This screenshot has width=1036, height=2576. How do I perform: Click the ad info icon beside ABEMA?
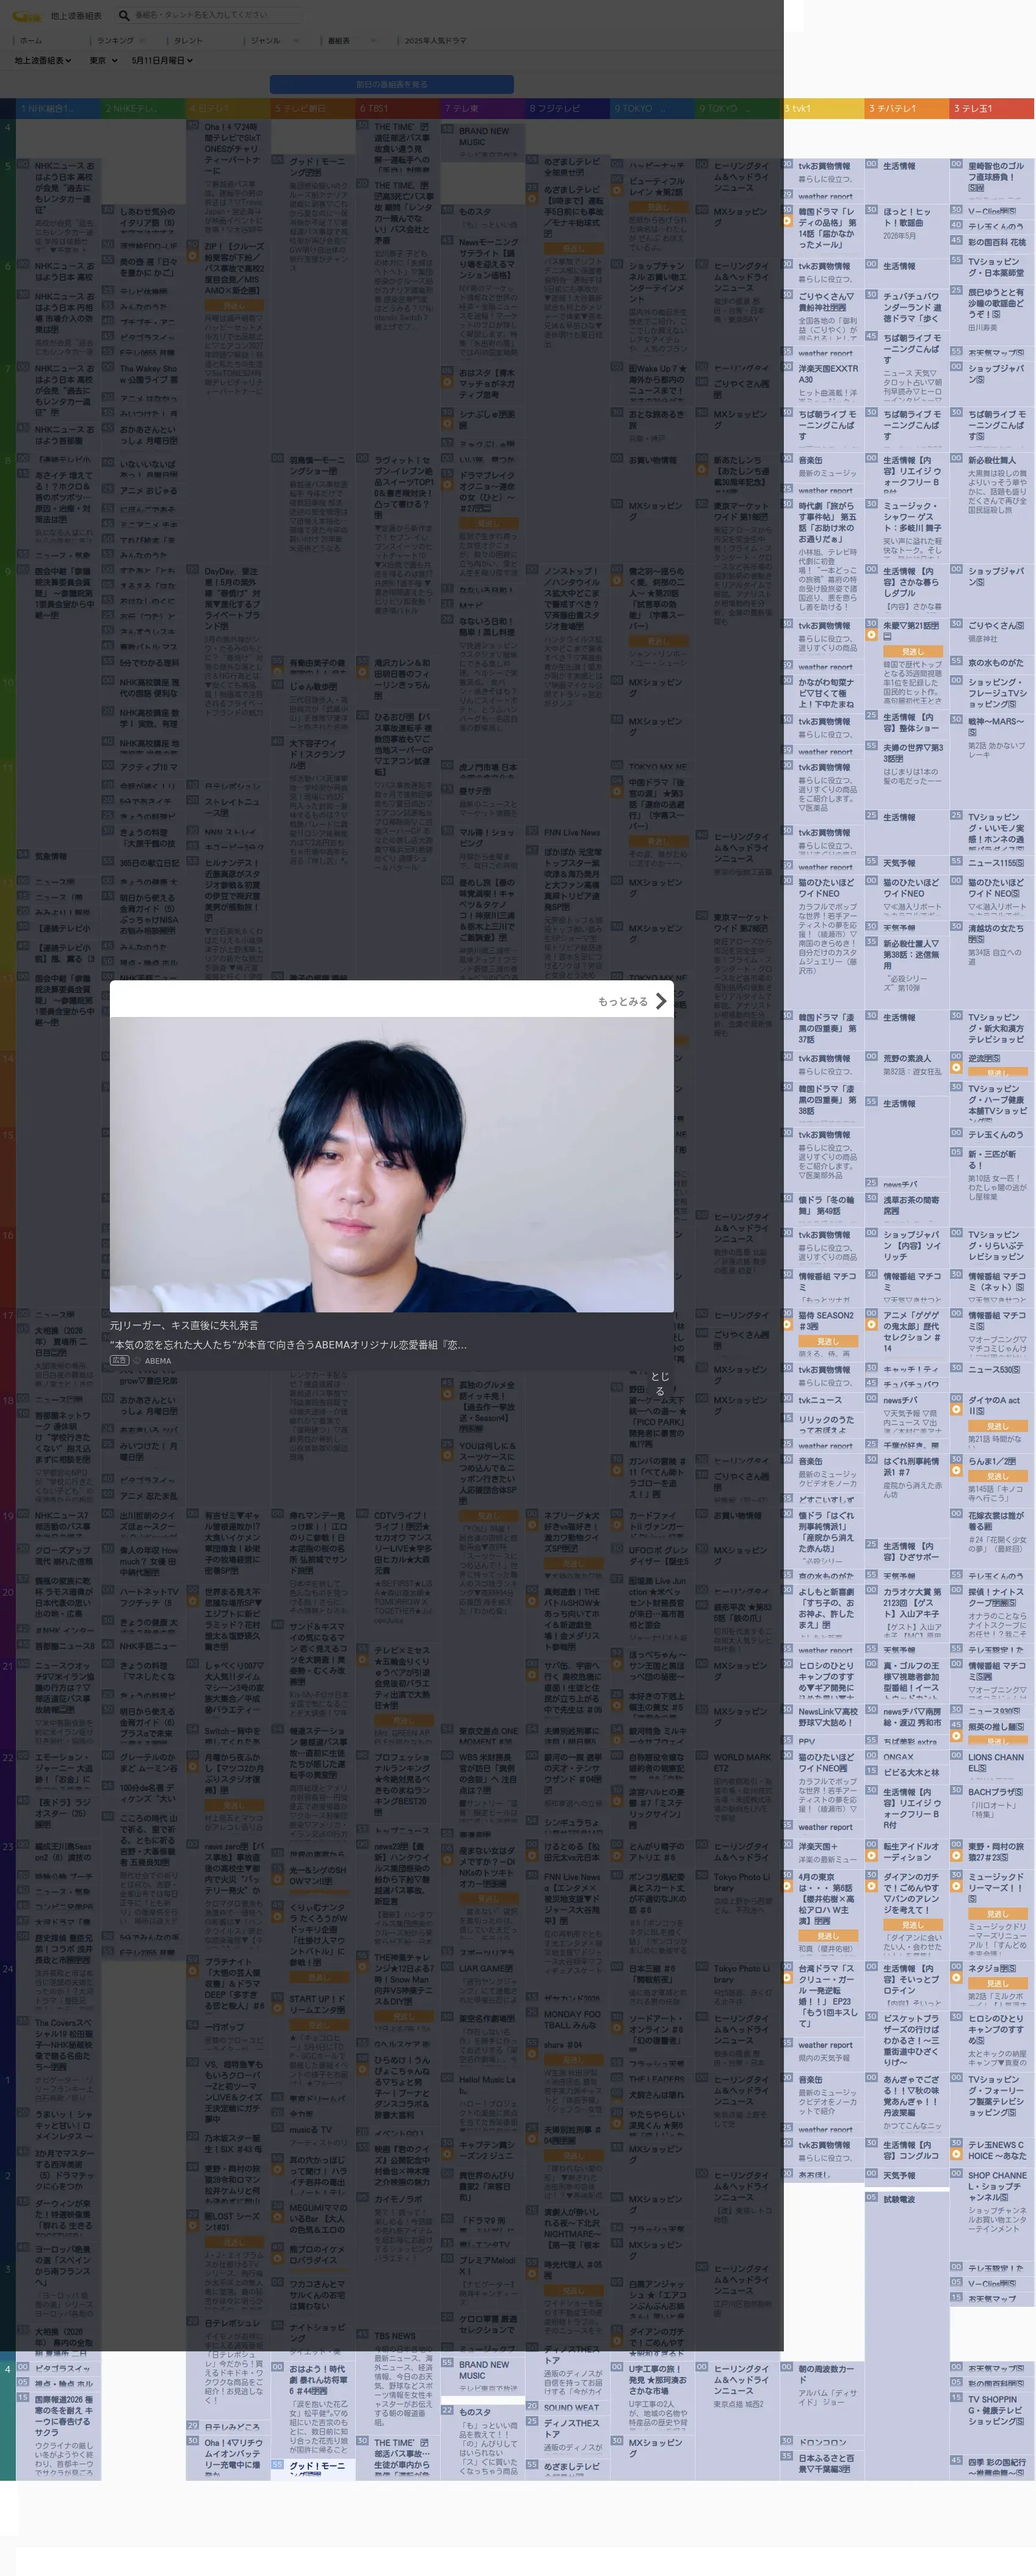click(x=138, y=1361)
